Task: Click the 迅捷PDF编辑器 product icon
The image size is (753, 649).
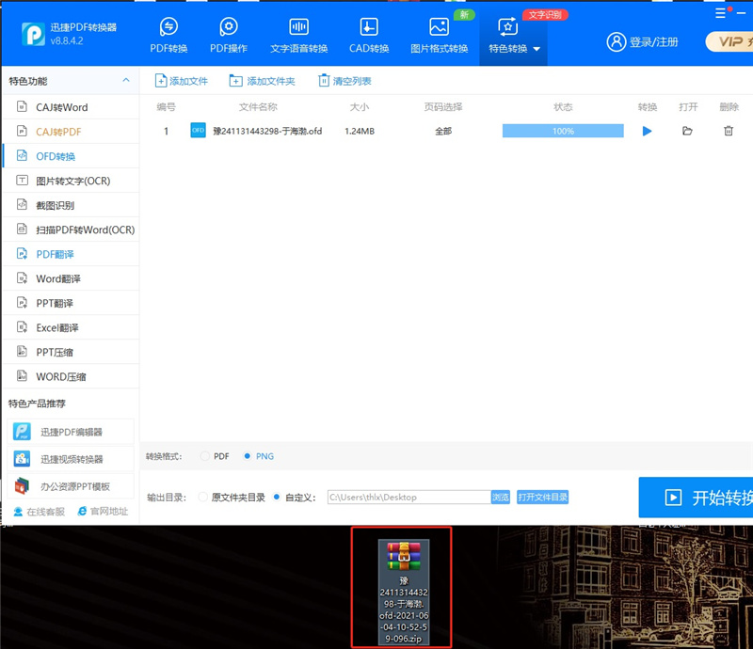Action: 22,431
